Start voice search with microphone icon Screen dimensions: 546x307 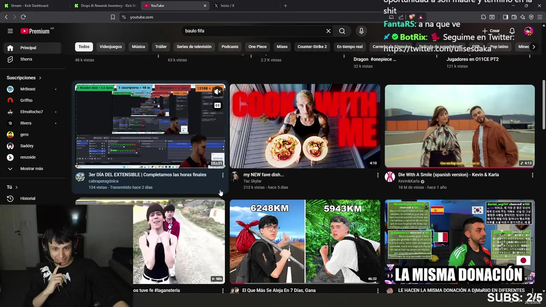(361, 31)
